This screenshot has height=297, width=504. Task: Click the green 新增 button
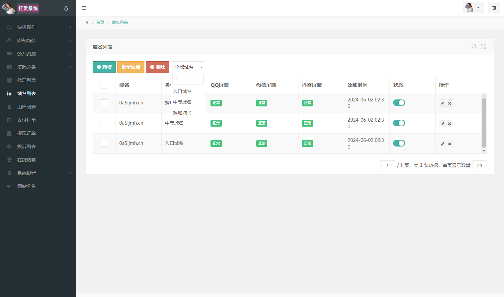pos(104,67)
